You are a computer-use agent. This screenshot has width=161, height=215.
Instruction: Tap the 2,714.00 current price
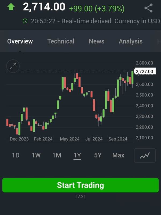44,7
